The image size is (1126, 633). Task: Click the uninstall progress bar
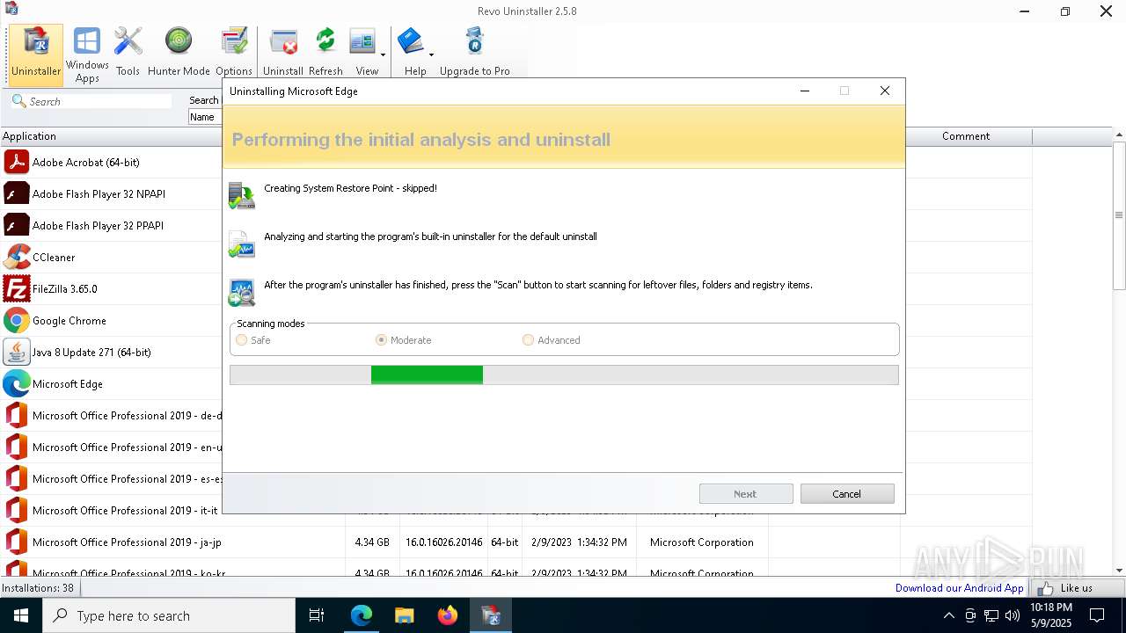pos(564,375)
